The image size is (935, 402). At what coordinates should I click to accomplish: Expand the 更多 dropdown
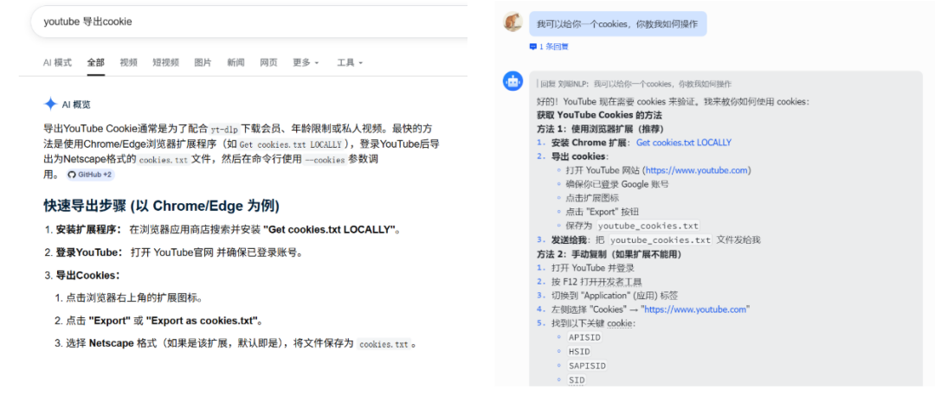[306, 62]
